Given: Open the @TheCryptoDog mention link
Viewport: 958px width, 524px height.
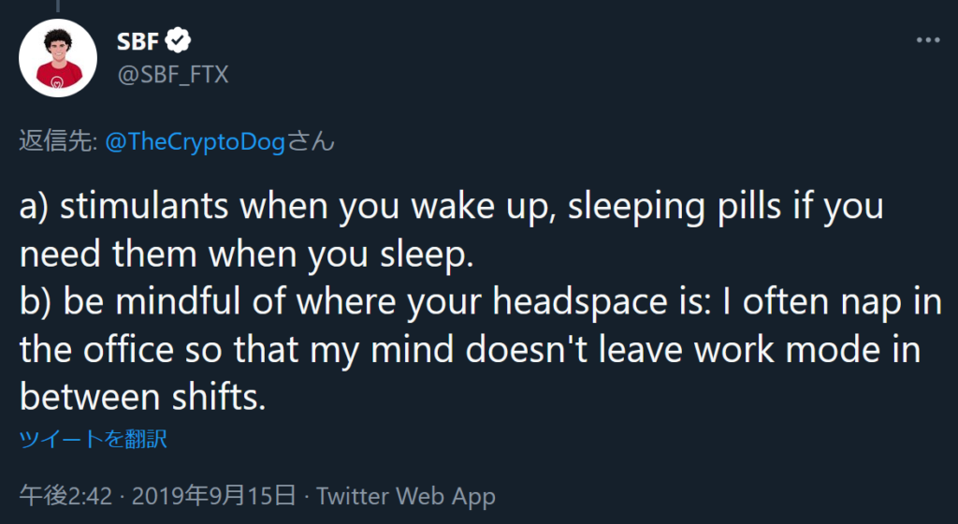Looking at the screenshot, I should coord(195,142).
